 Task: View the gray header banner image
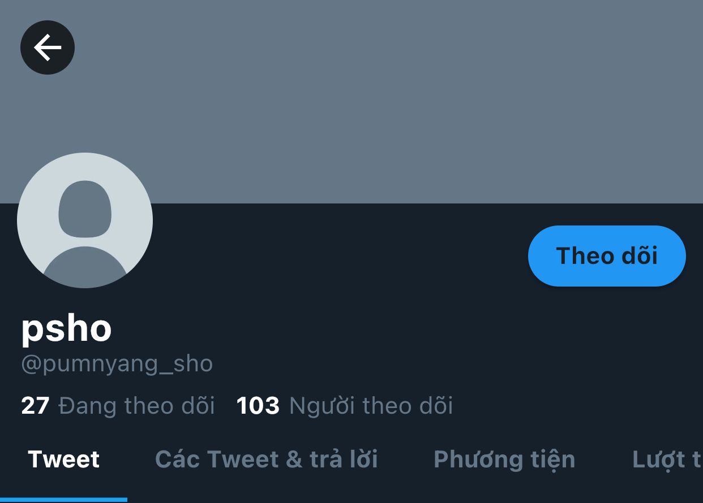click(351, 102)
